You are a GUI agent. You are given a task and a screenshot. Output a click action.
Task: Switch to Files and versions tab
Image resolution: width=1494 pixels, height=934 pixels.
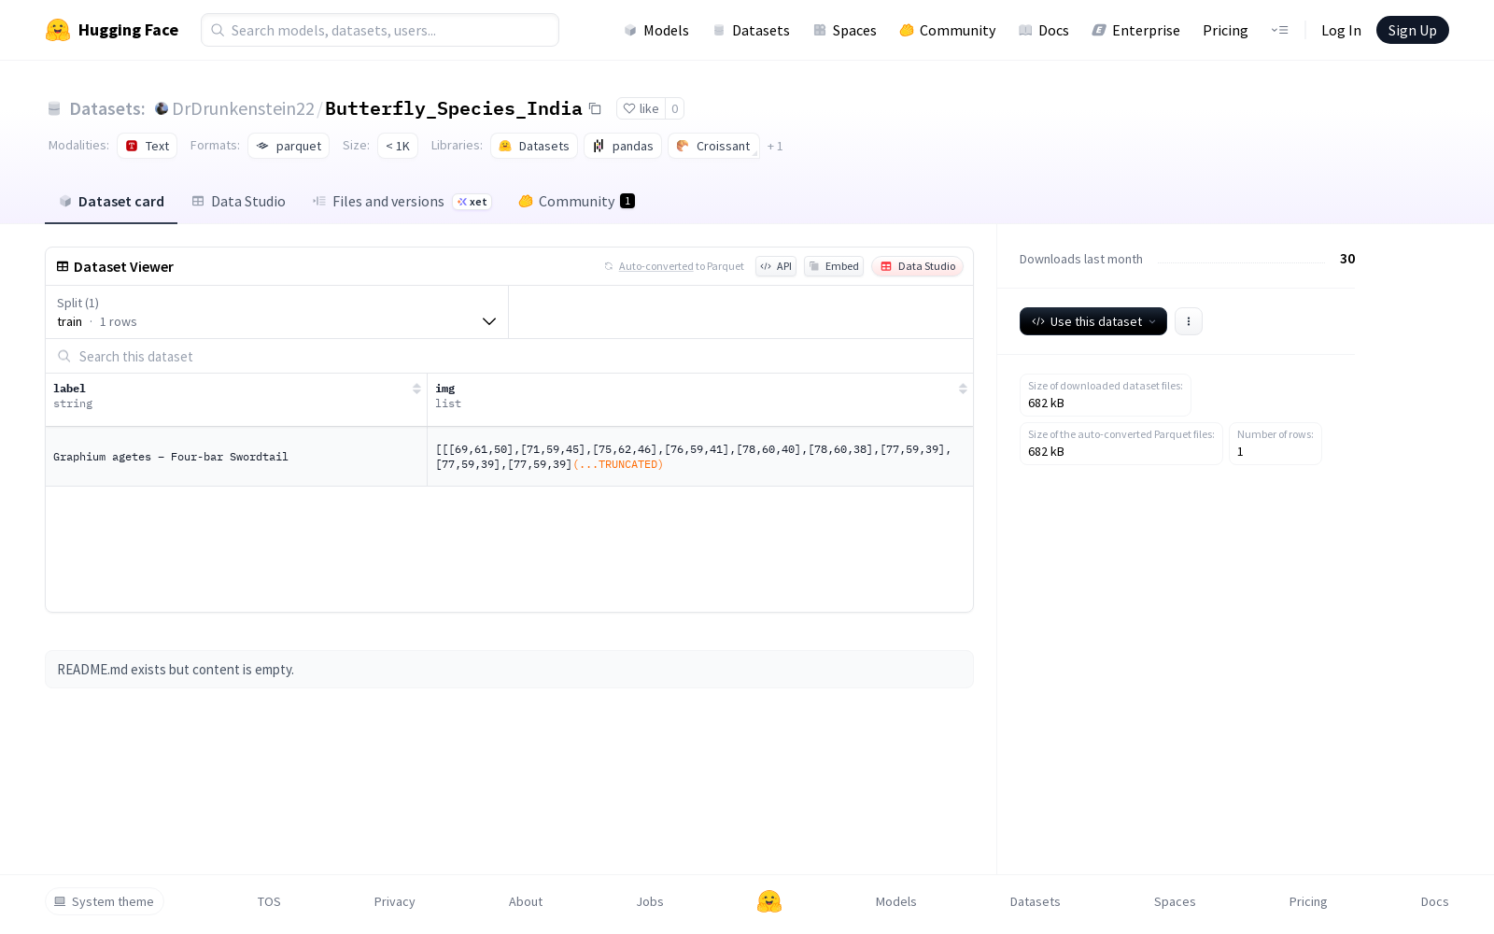coord(402,201)
